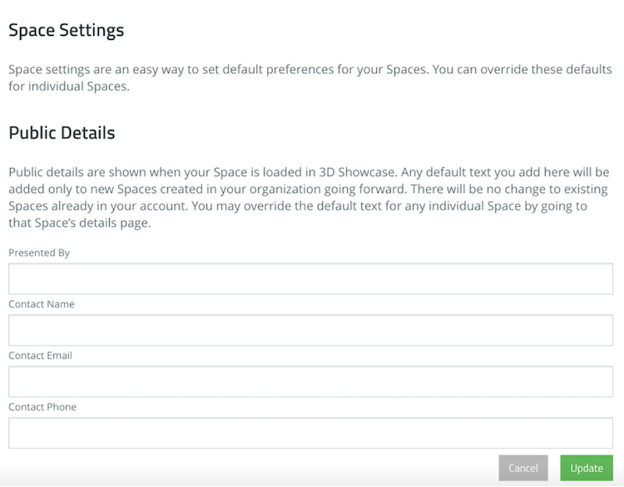Click the Contact Name label text
The height and width of the screenshot is (487, 624).
[x=42, y=304]
